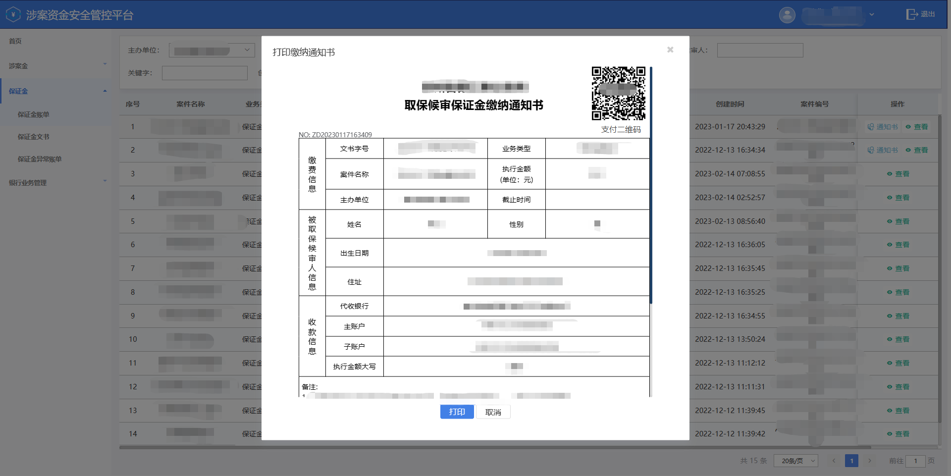Click the next page arrow in pagination

tap(870, 461)
